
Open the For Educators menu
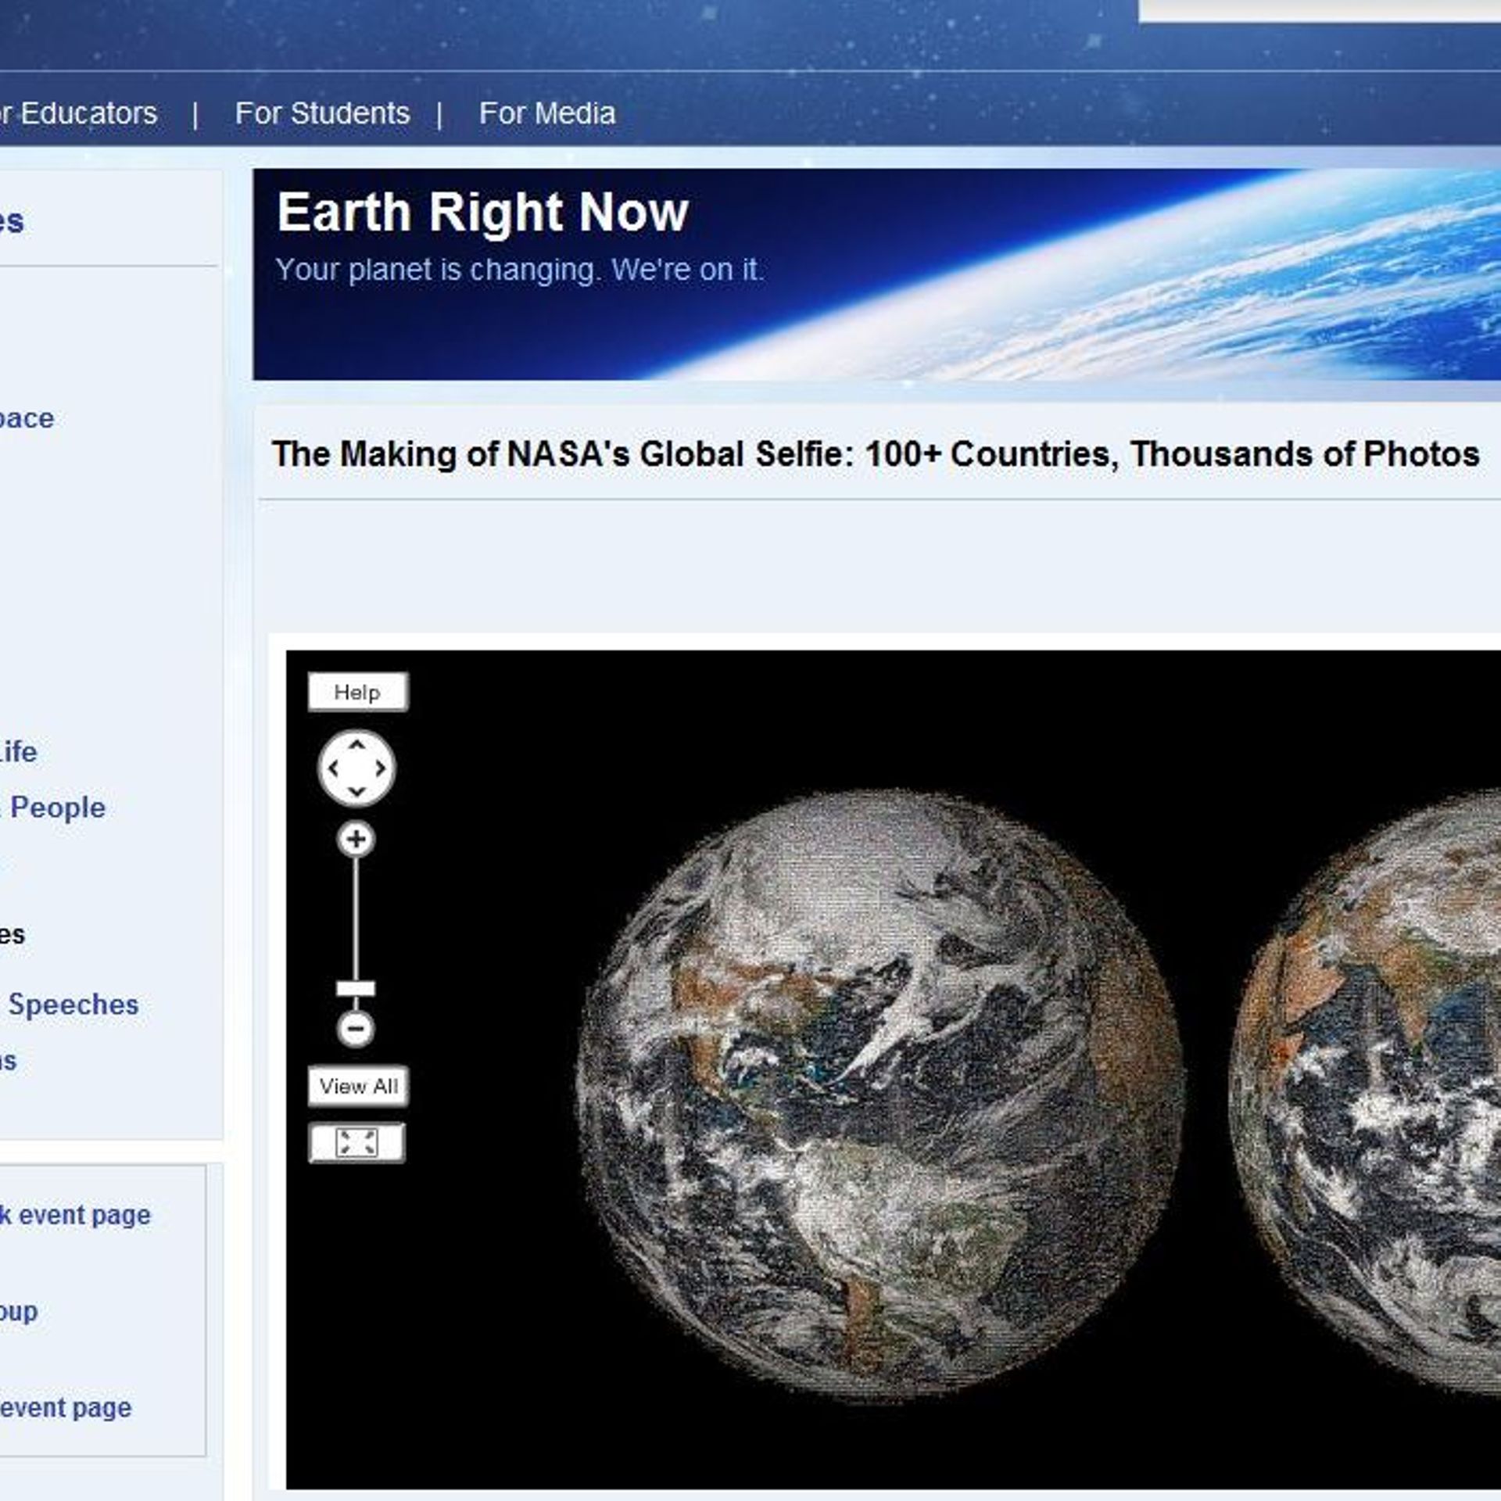(x=78, y=113)
